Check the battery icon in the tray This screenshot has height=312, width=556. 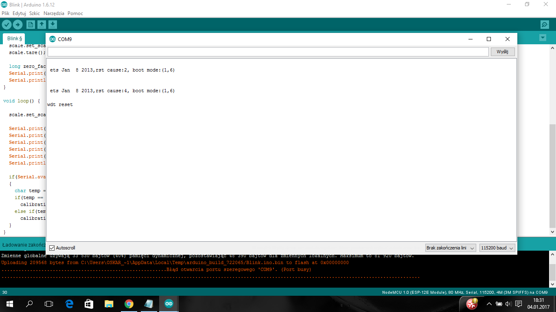coord(499,304)
